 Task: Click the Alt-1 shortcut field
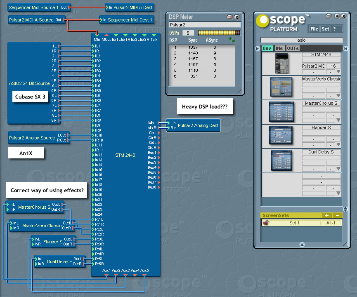coord(331,223)
